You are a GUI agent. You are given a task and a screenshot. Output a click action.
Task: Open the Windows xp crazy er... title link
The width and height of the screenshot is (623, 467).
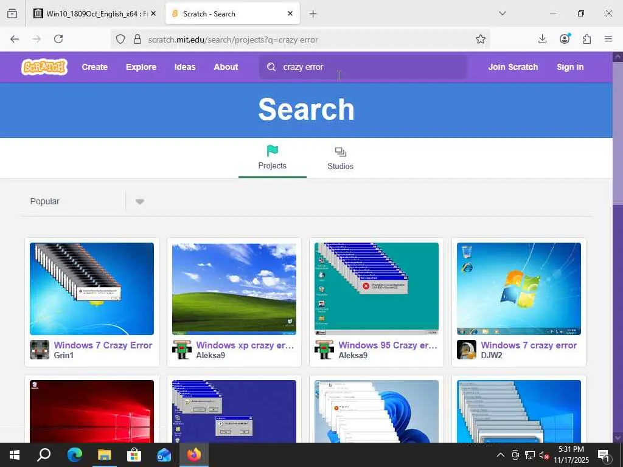coord(245,345)
